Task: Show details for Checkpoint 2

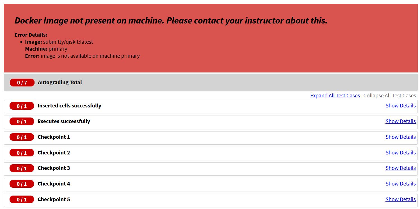Action: tap(401, 153)
